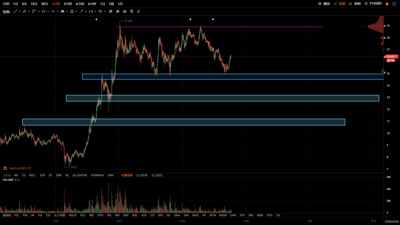
Task: Click the 19.400 high price marker
Action: [x=127, y=21]
